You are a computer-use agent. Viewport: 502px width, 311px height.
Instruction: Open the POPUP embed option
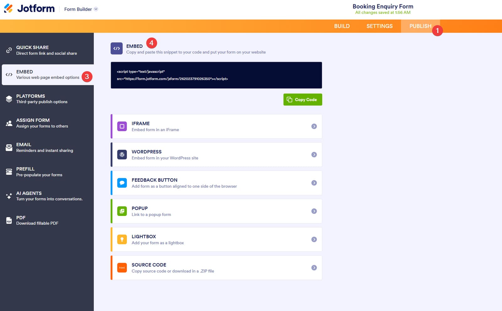point(216,211)
